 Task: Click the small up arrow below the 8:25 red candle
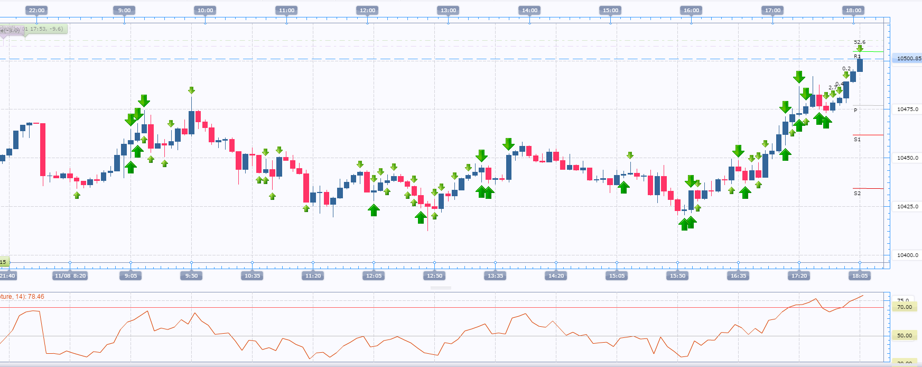[x=77, y=195]
